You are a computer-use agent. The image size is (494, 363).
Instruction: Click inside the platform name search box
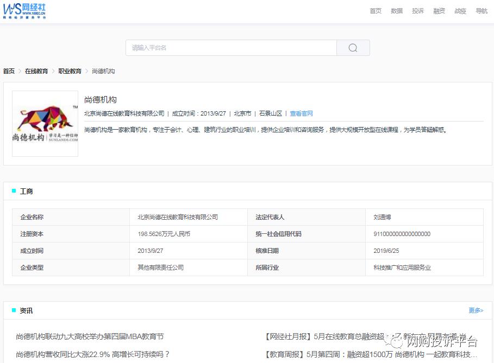click(x=231, y=48)
